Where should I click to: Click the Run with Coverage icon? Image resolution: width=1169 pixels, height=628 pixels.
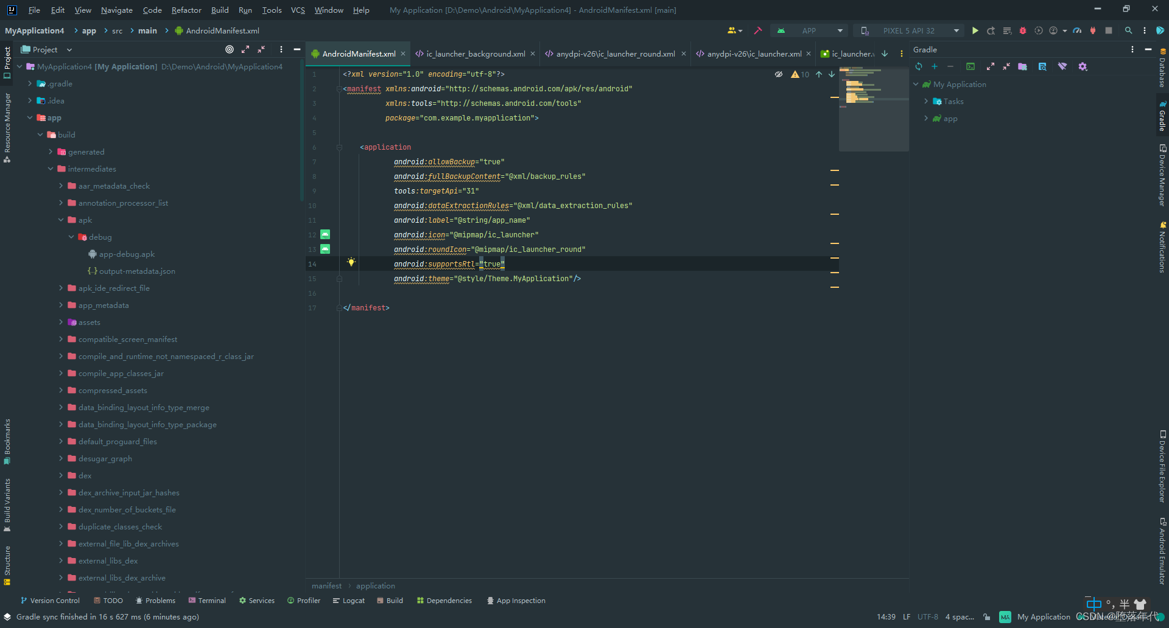pyautogui.click(x=1039, y=30)
